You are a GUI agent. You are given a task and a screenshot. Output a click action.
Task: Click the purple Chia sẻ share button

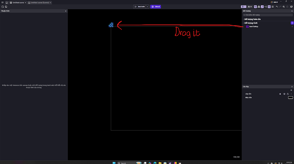[x=156, y=7]
